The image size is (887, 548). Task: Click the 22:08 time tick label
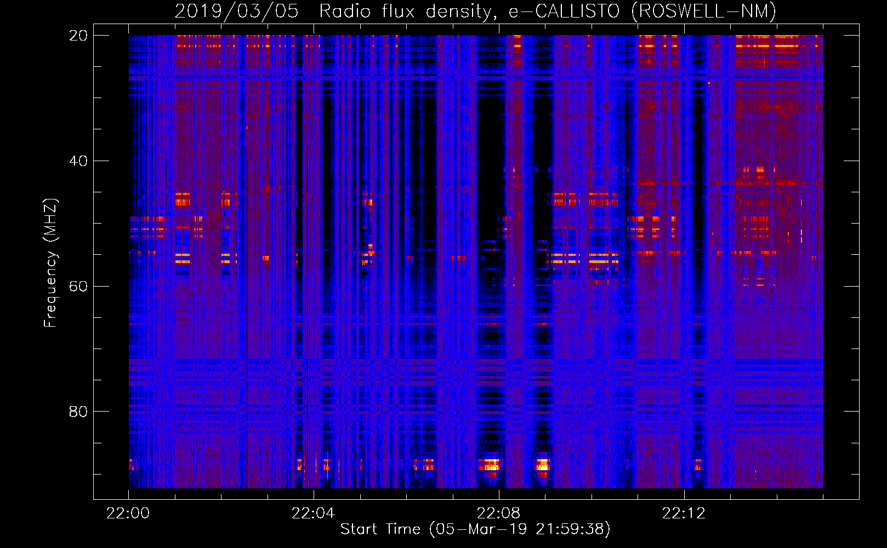(499, 513)
